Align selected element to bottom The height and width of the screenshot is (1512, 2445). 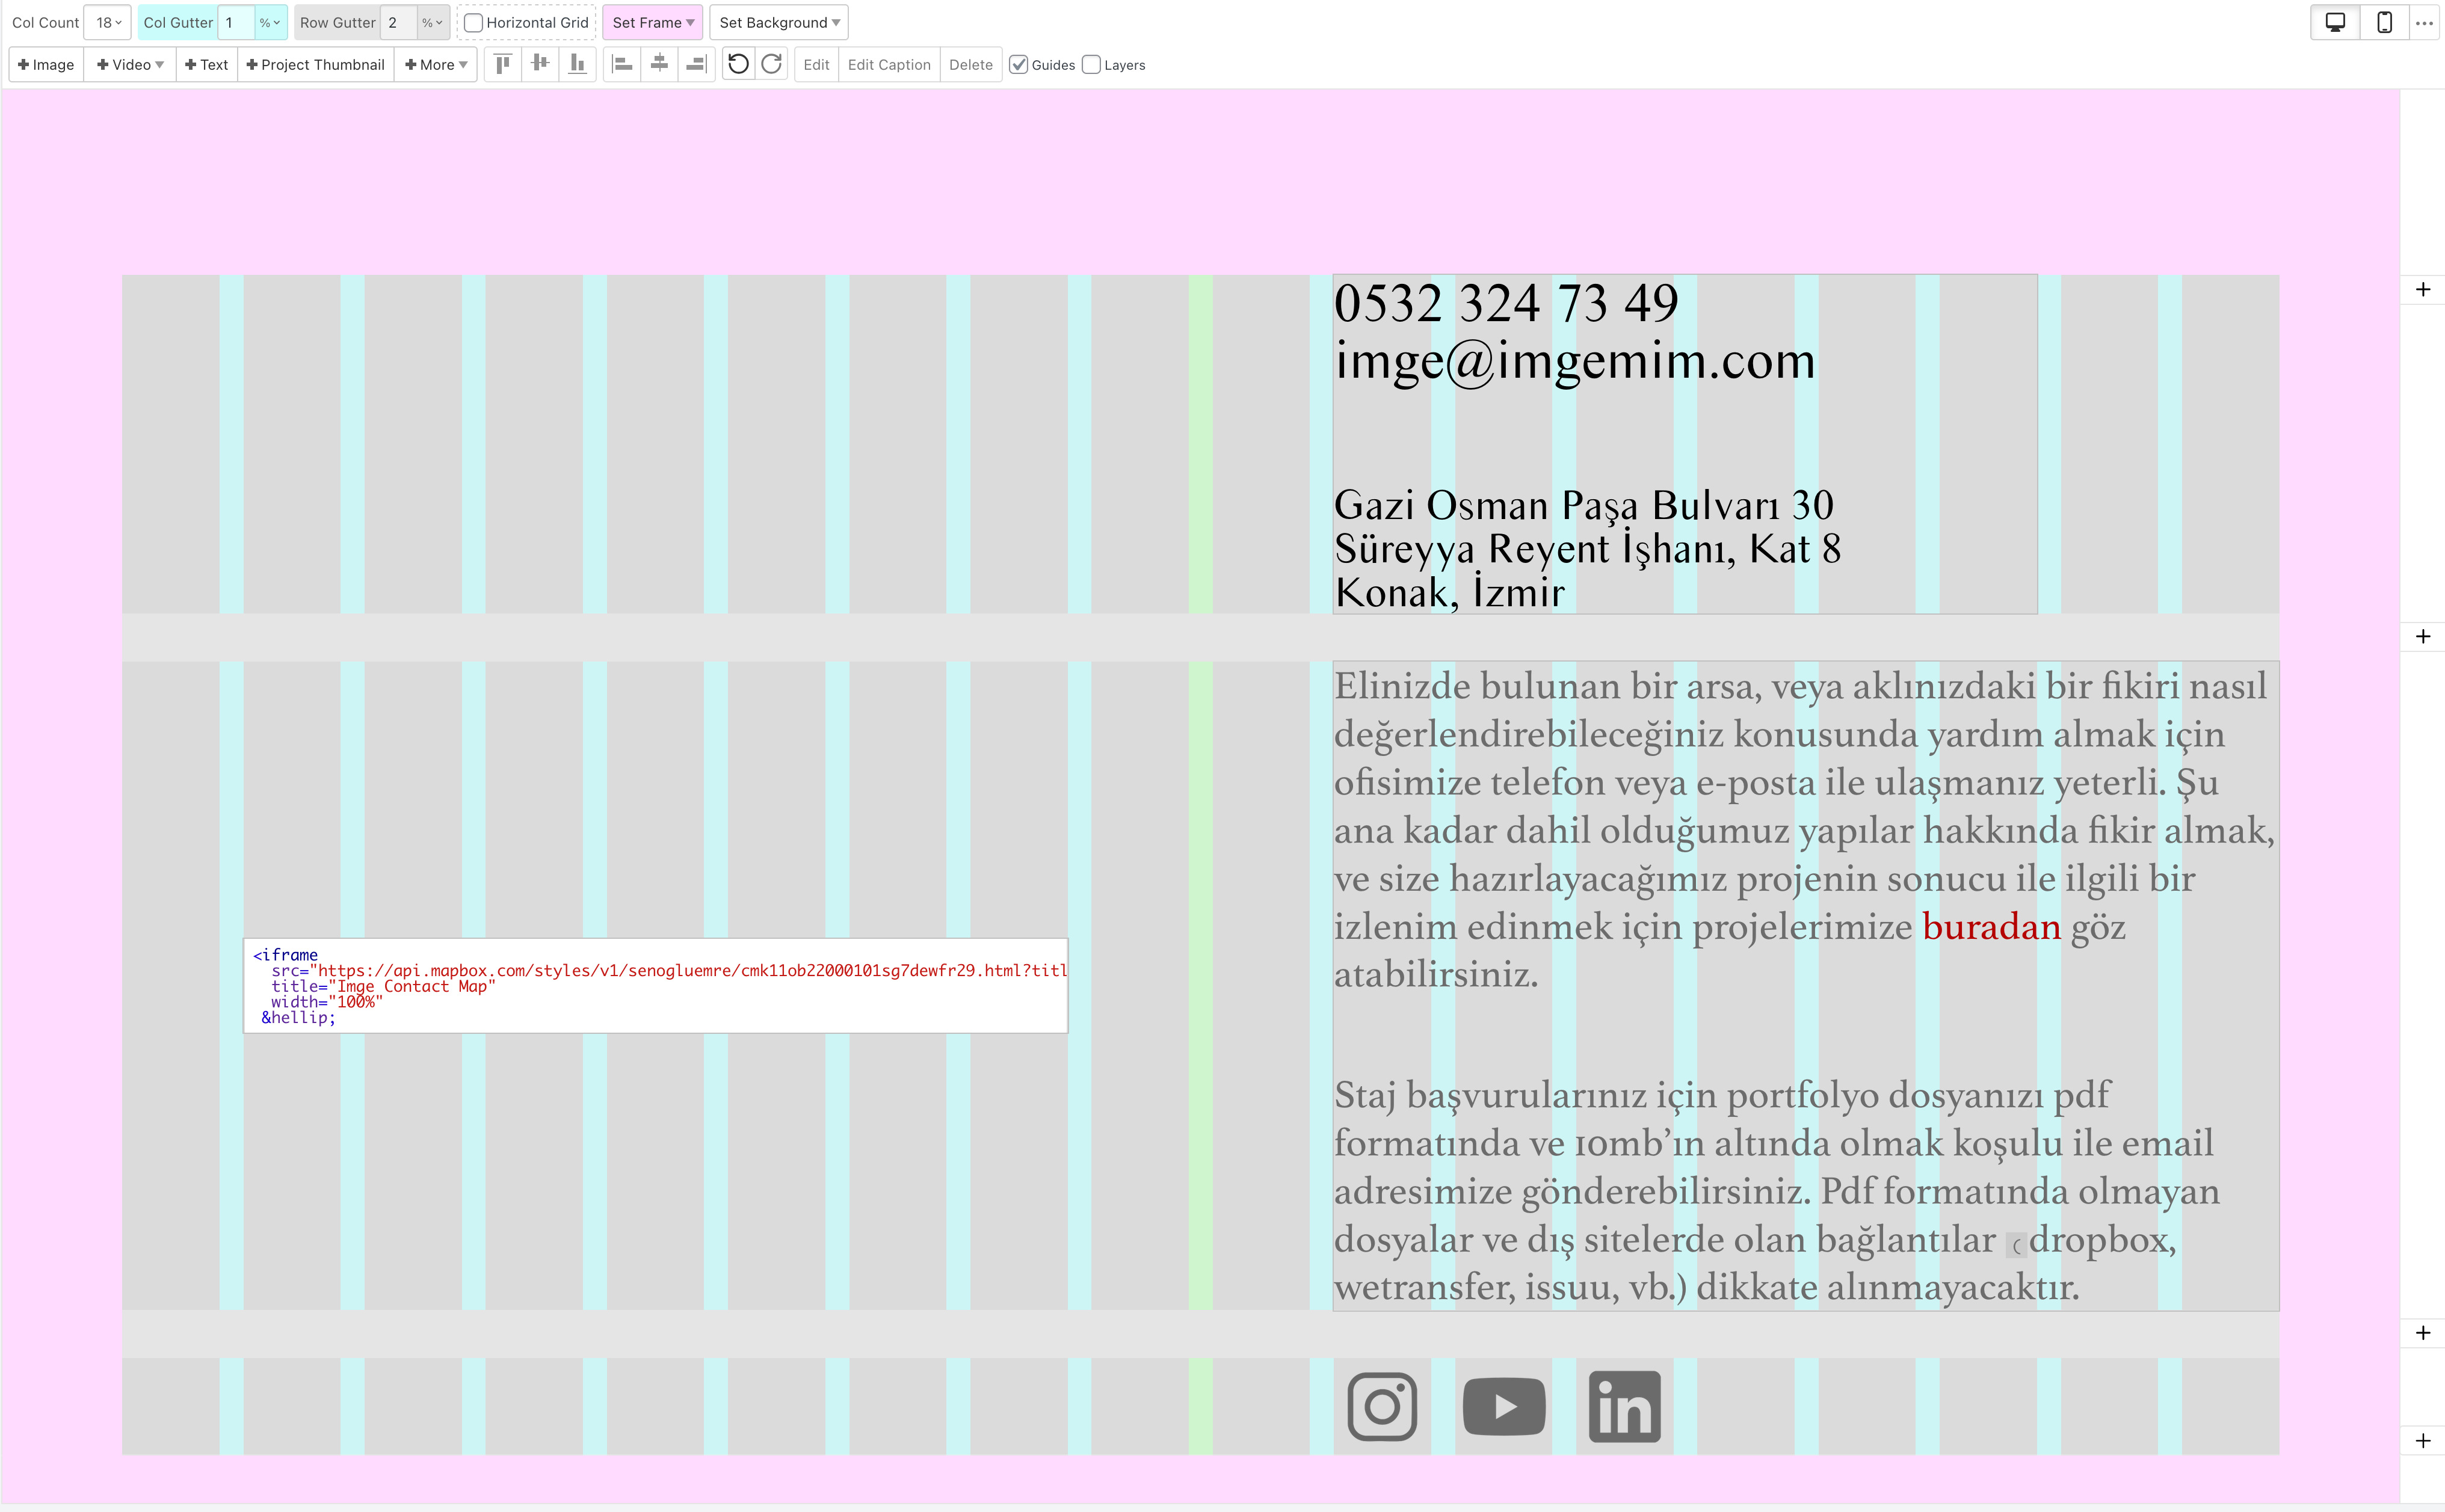577,64
